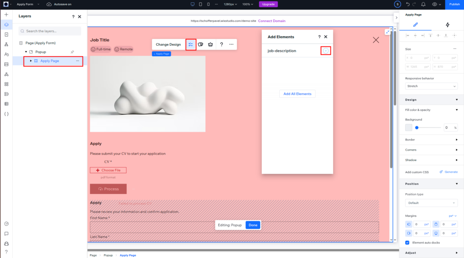Expand the Shadow section
The image size is (464, 258).
(x=456, y=160)
